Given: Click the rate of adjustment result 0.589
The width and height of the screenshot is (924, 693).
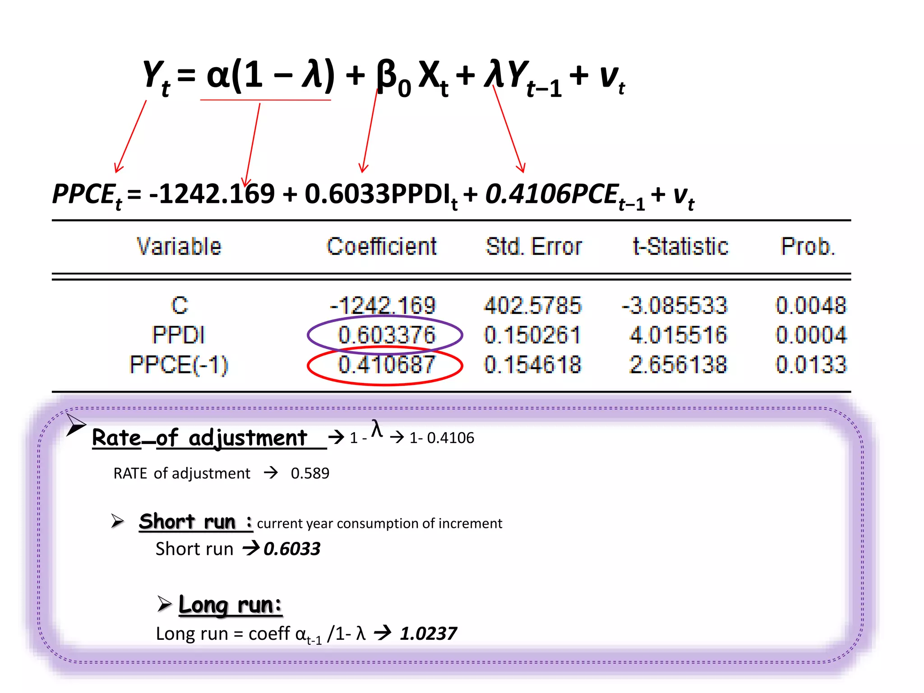Looking at the screenshot, I should click(x=310, y=473).
